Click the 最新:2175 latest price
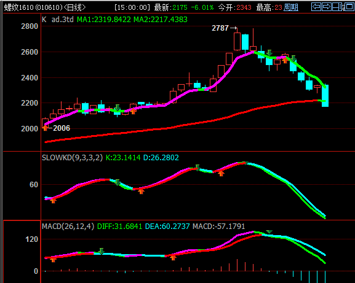The height and width of the screenshot is (283, 355). point(170,8)
